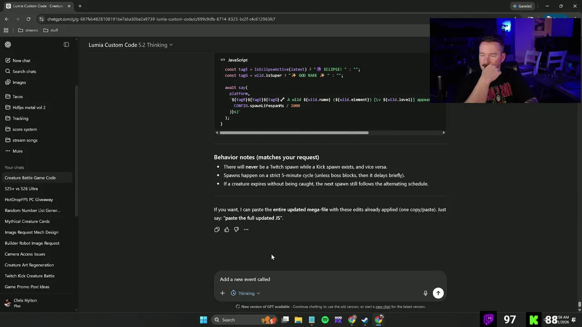Open the Windows Start menu
582x327 pixels.
tap(203, 320)
